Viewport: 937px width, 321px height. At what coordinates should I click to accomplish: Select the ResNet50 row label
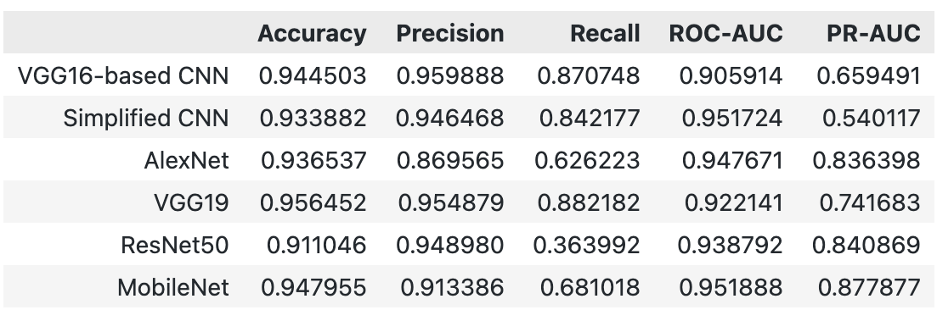point(174,246)
